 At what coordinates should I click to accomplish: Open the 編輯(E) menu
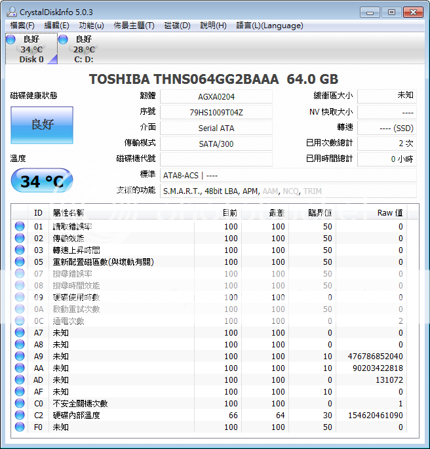56,26
